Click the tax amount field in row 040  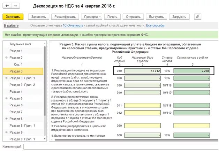coord(192,93)
